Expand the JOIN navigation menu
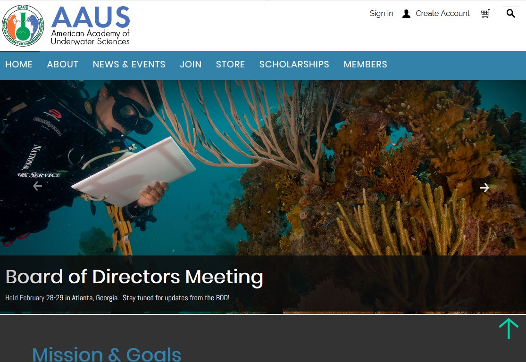Viewport: 526px width, 362px height. tap(191, 65)
